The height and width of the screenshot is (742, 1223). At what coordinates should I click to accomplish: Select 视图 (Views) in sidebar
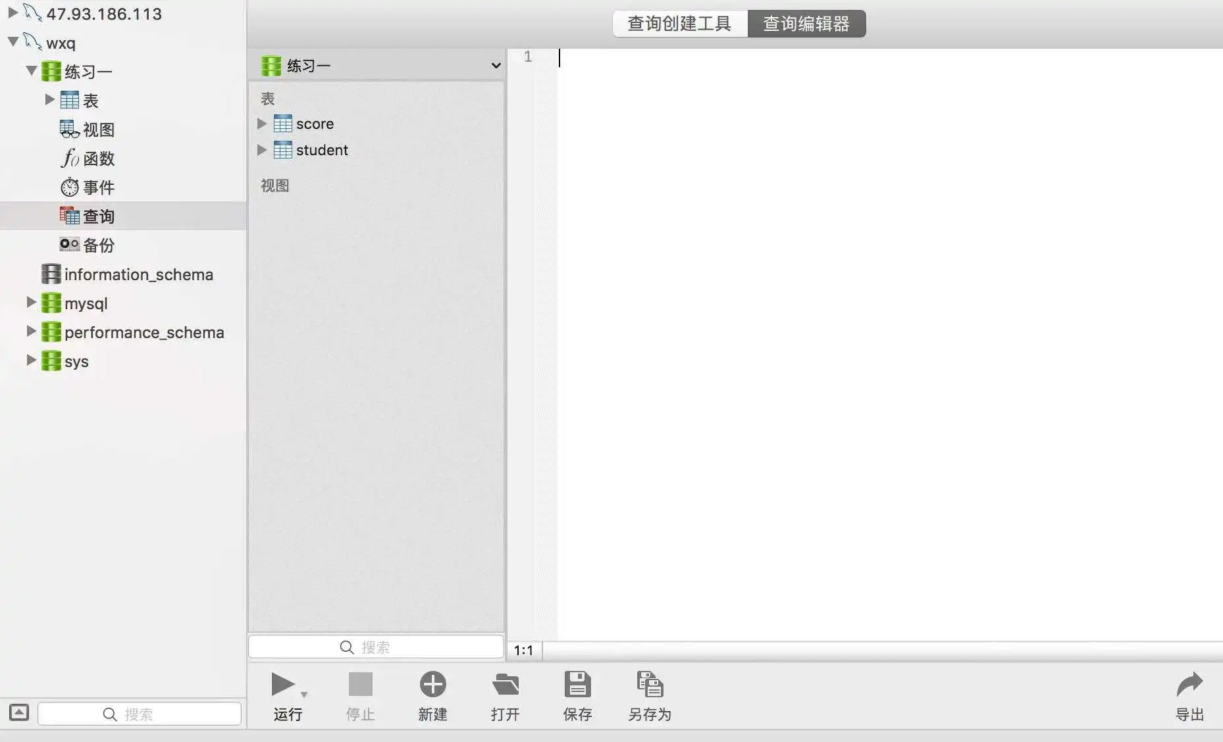[98, 130]
